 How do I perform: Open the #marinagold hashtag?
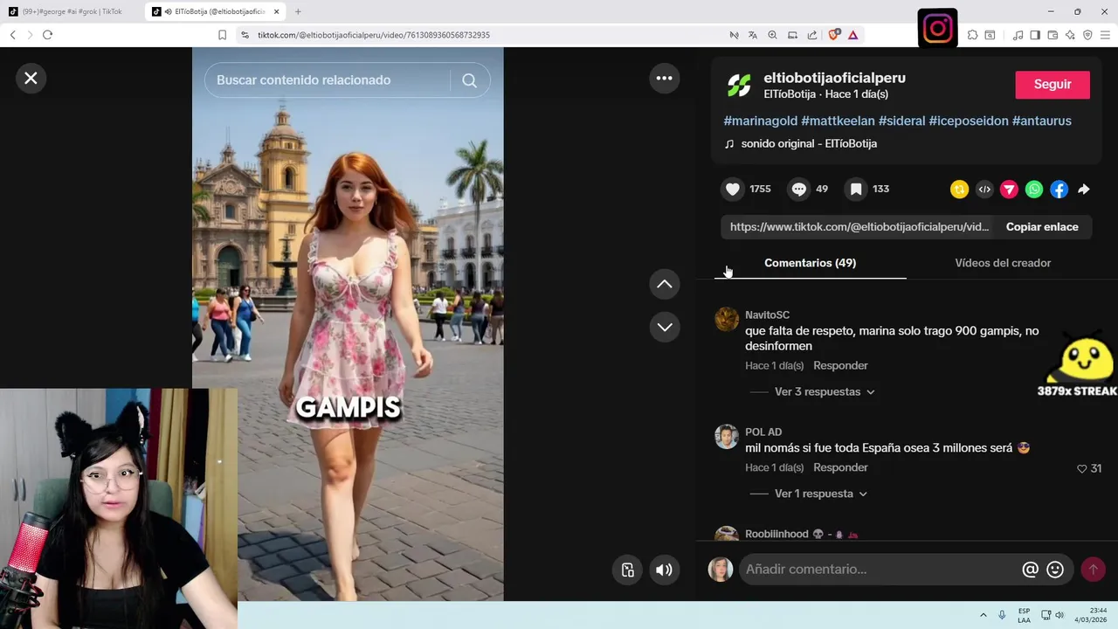click(x=760, y=121)
